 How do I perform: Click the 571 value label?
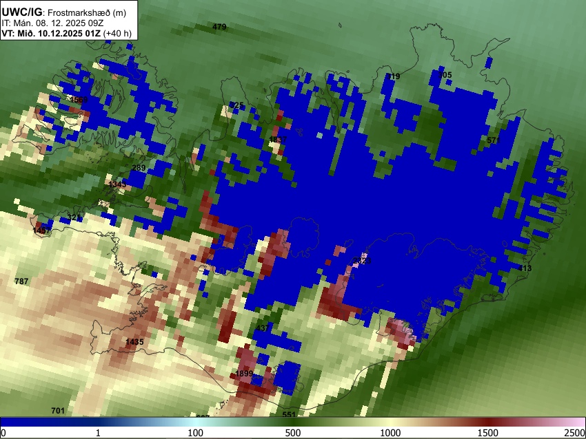point(494,140)
